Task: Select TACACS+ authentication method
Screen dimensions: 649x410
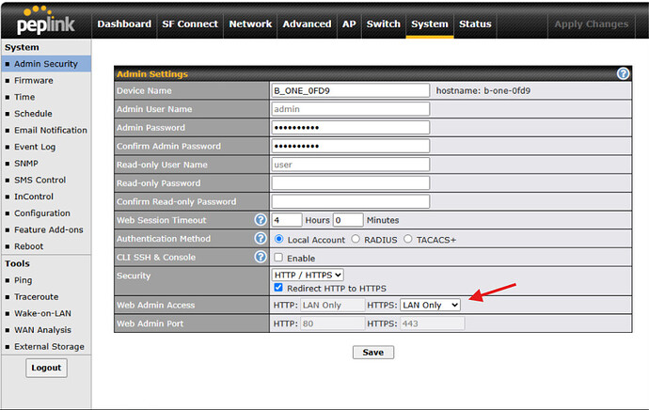Action: tap(408, 239)
